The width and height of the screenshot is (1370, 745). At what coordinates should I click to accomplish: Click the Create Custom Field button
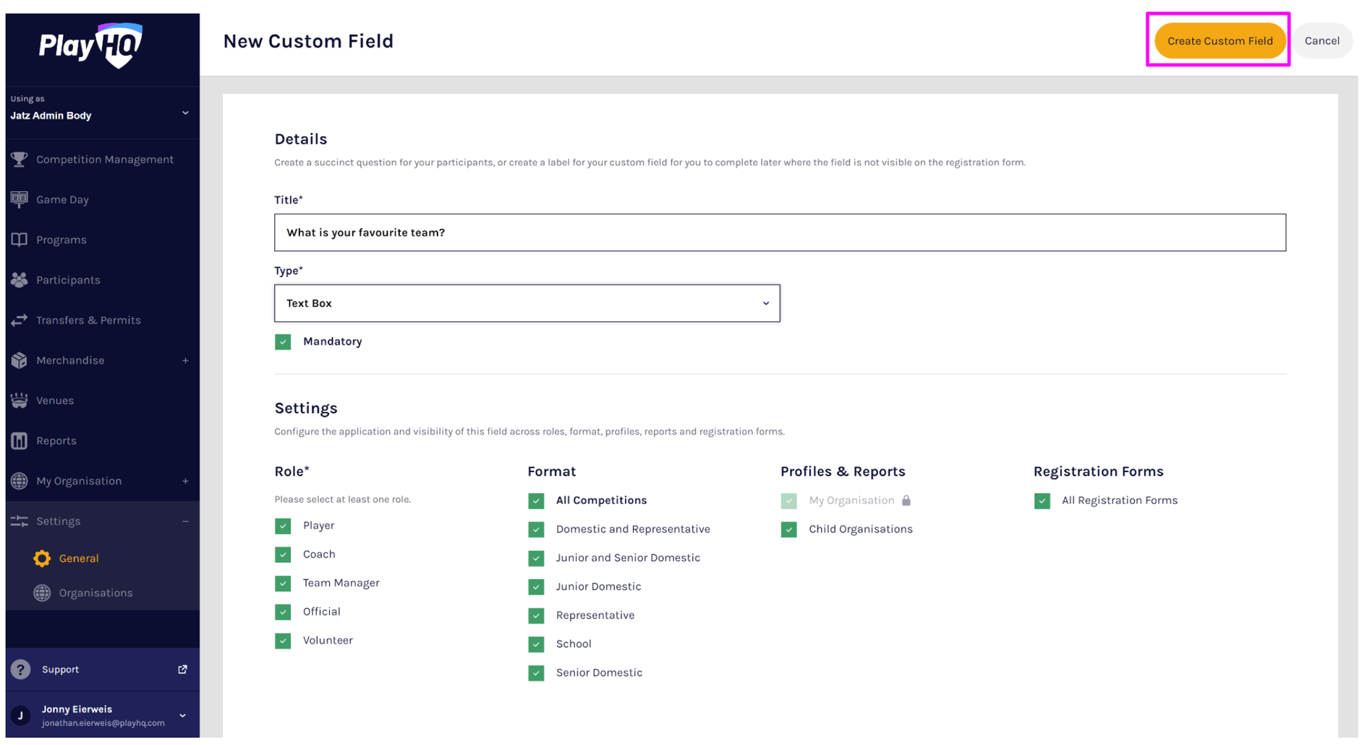[1220, 41]
